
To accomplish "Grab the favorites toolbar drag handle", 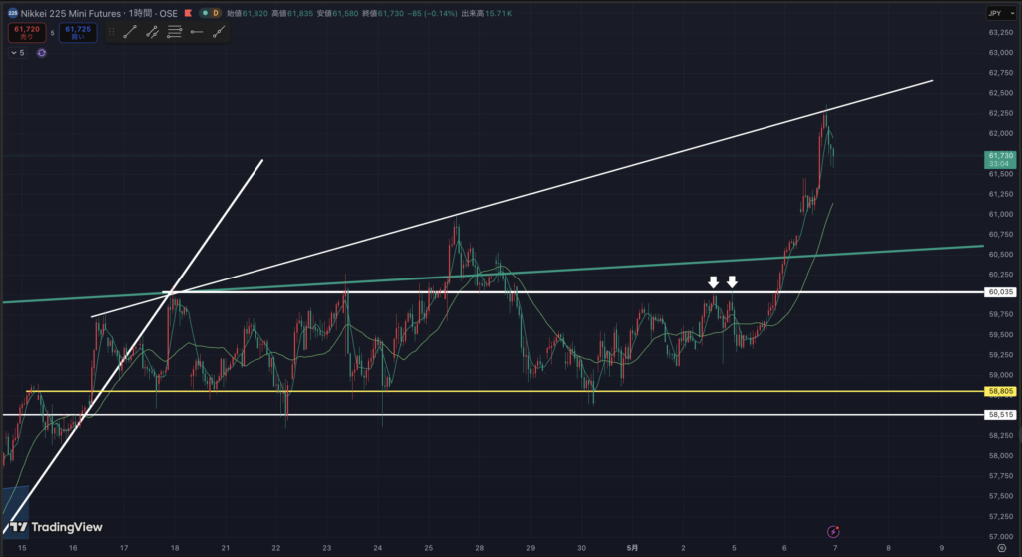I will pyautogui.click(x=112, y=31).
